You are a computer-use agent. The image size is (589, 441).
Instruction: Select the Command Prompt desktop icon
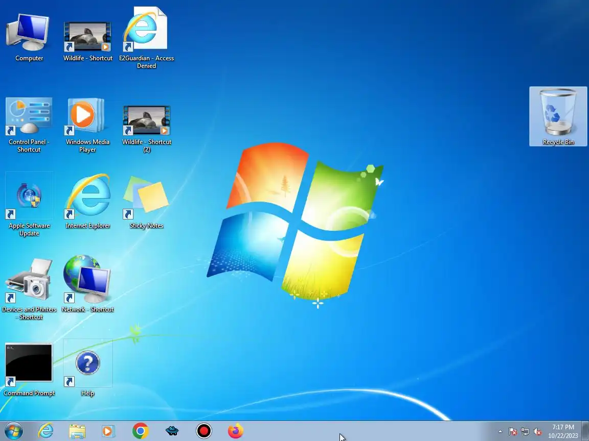pyautogui.click(x=29, y=370)
